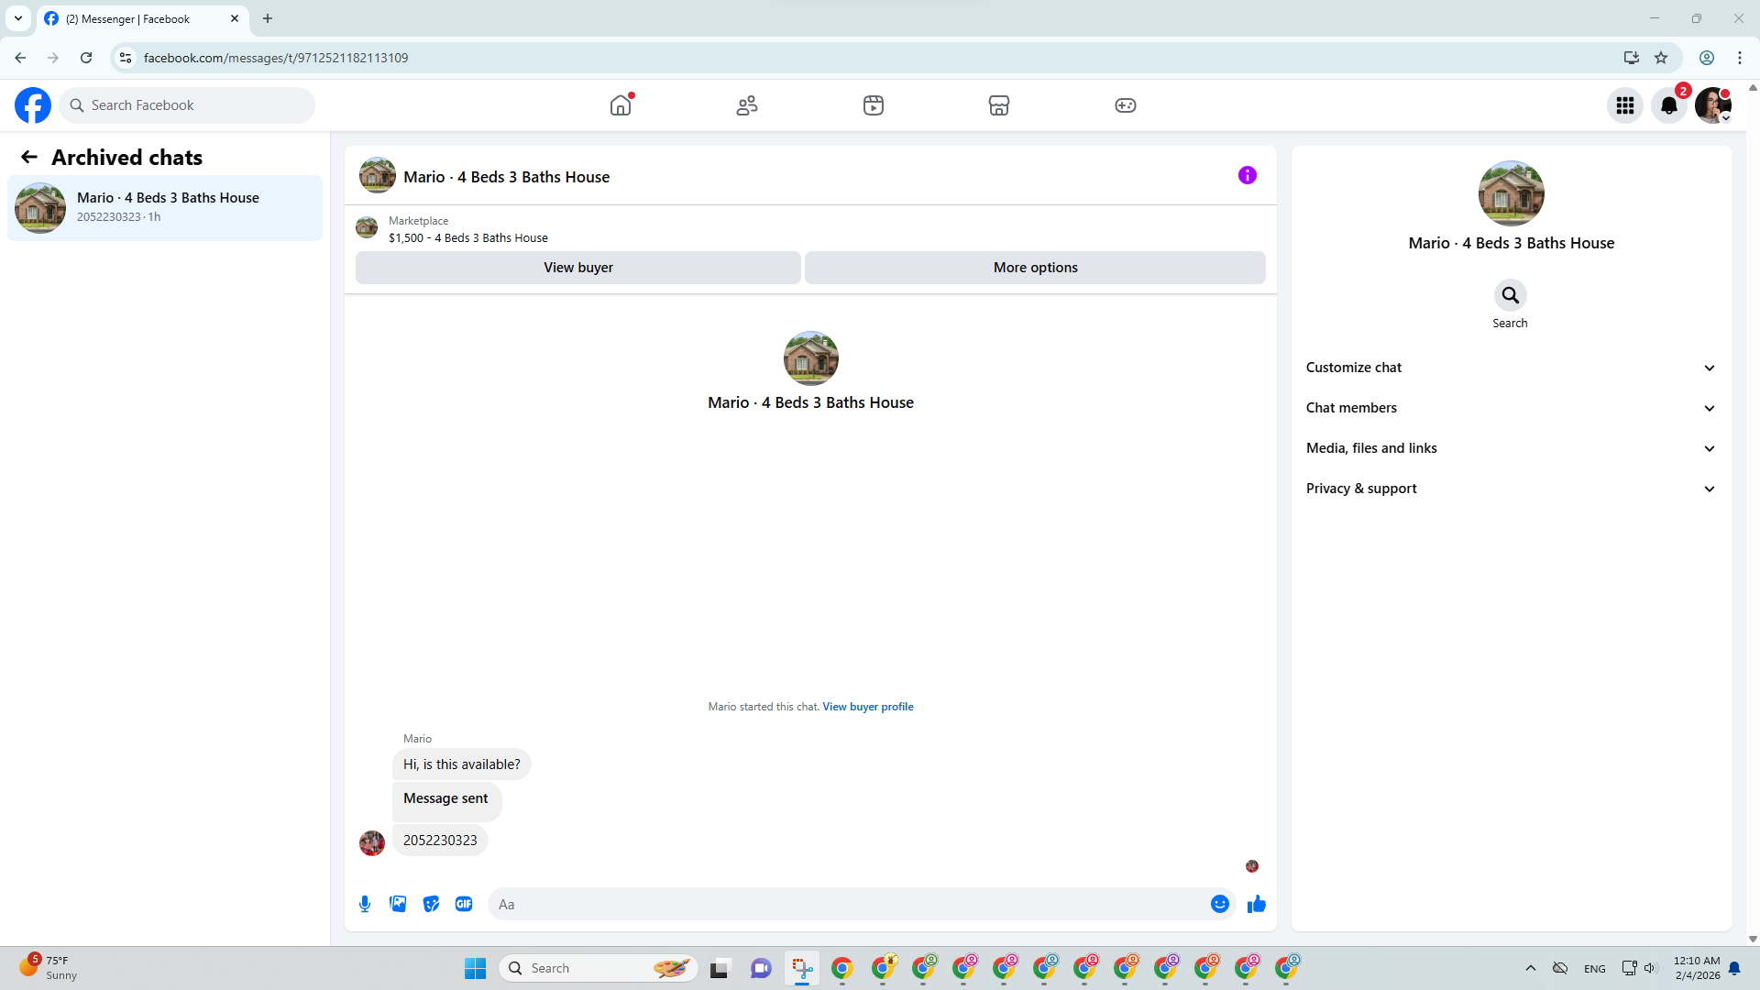This screenshot has height=990, width=1760.
Task: Open the Facebook menu grid
Action: pos(1624,105)
